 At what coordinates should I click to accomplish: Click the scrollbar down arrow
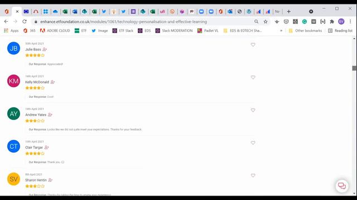tap(354, 193)
